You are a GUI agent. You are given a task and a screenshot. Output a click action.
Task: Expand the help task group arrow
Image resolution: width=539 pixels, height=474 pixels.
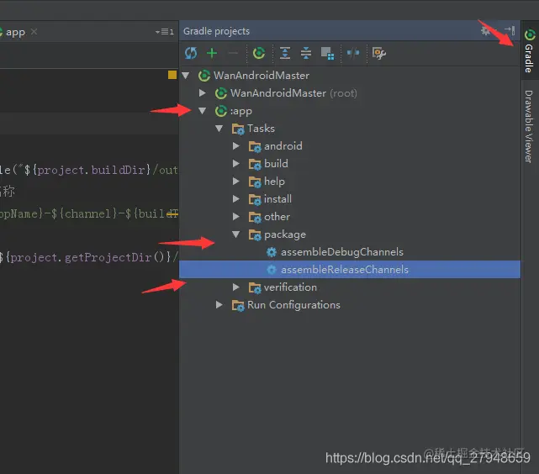(235, 181)
